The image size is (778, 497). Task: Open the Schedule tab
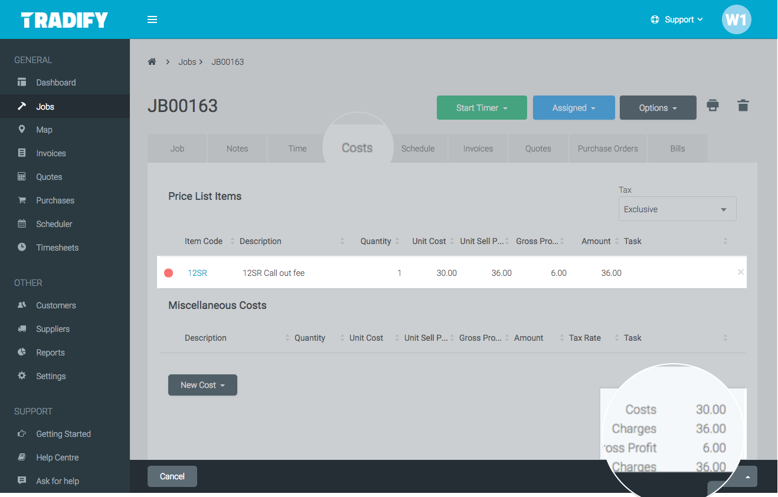click(x=419, y=148)
